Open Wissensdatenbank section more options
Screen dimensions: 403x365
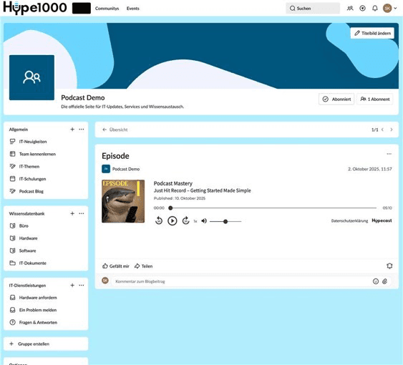pyautogui.click(x=82, y=213)
